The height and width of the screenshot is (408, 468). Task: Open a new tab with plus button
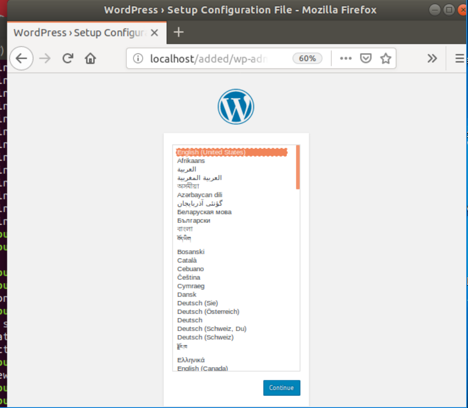(178, 32)
